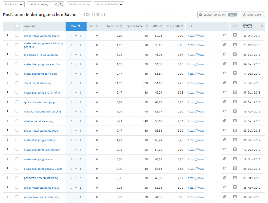Check the what is metal stamping row

[x=17, y=121]
